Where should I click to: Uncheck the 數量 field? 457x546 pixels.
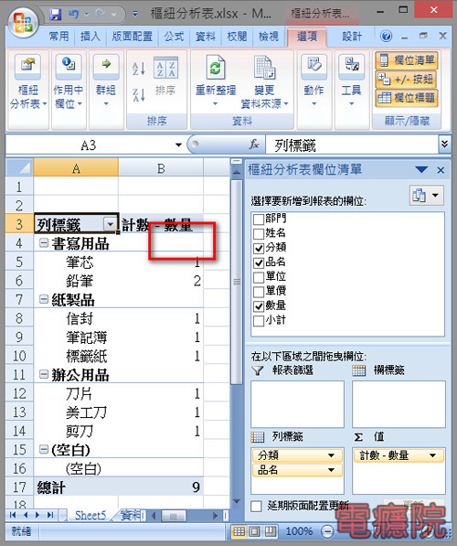[x=259, y=306]
